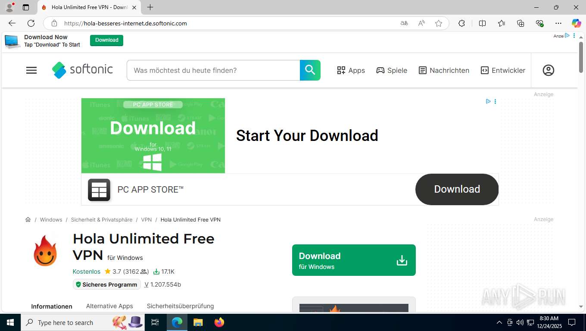Open Task View on taskbar
This screenshot has width=586, height=331.
156,322
